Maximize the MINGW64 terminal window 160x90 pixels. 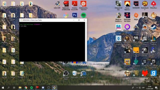(x=79, y=20)
